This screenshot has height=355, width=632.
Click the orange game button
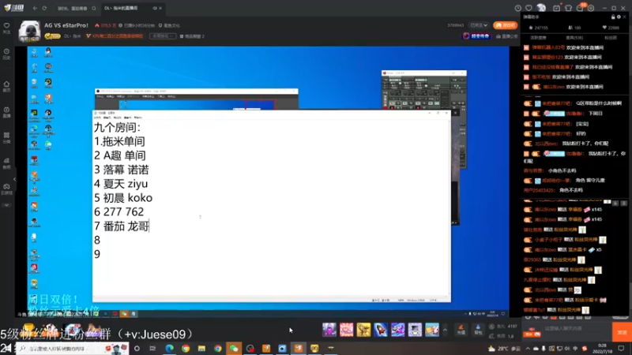click(x=505, y=25)
